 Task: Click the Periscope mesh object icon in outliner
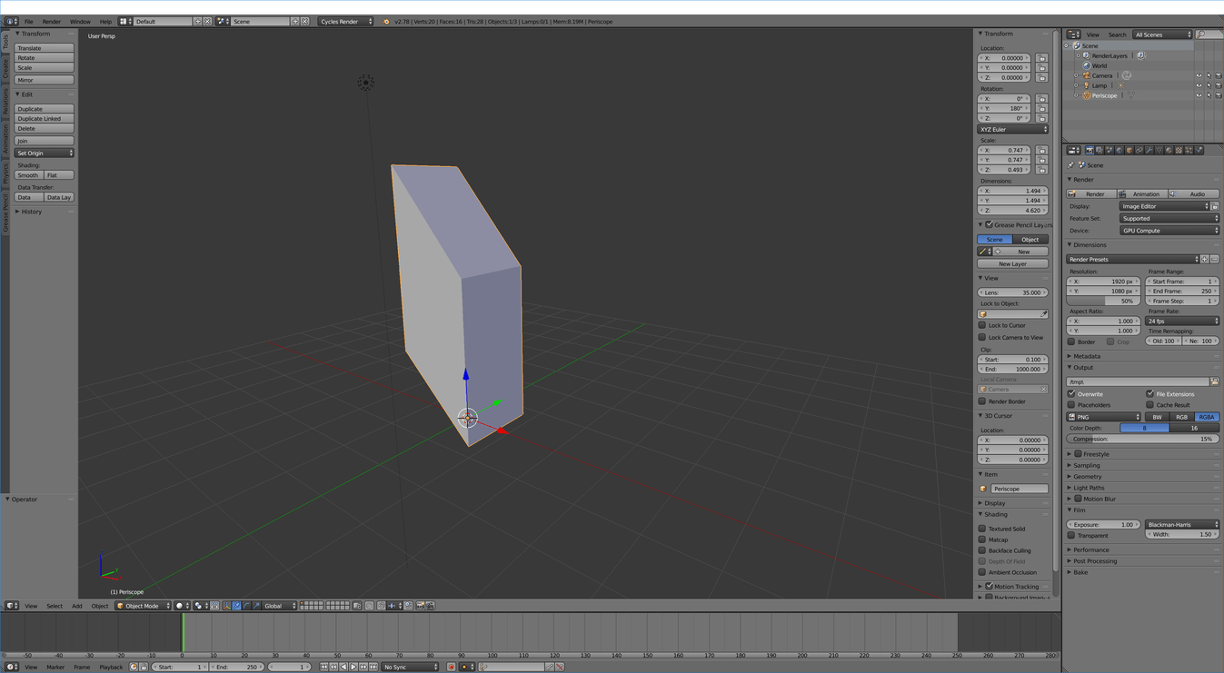point(1086,95)
